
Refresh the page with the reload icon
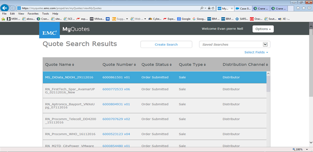coord(213,8)
